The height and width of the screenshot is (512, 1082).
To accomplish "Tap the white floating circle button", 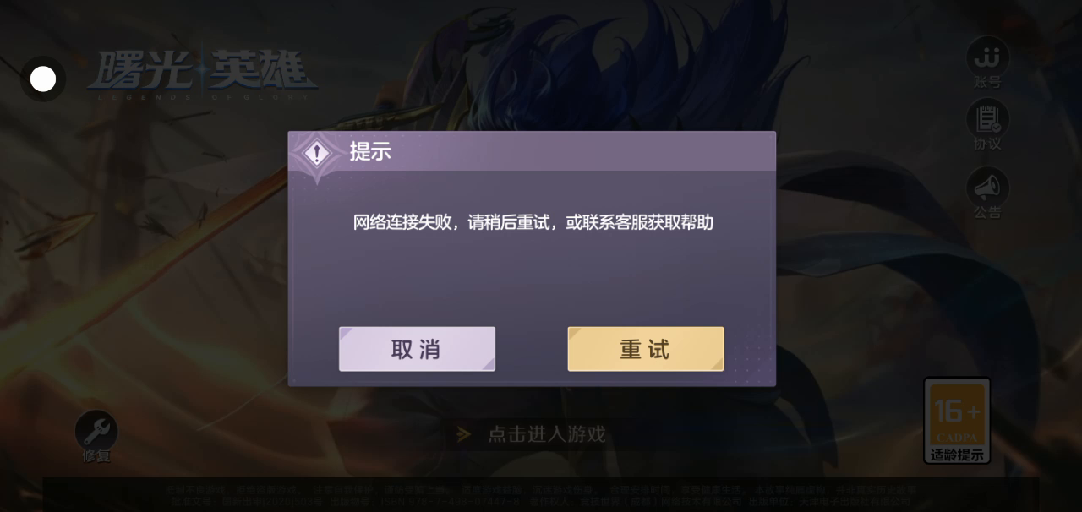I will [43, 79].
